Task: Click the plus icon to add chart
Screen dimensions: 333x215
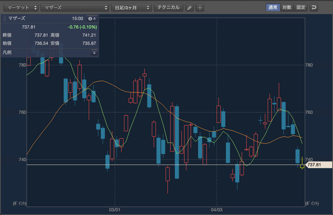Action: 200,7
